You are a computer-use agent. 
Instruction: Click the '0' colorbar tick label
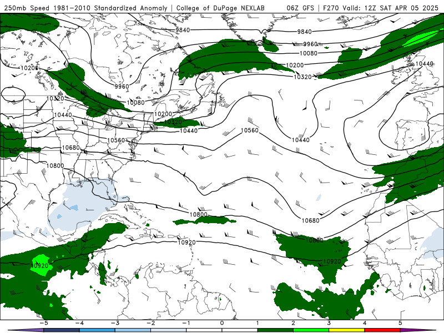click(222, 323)
